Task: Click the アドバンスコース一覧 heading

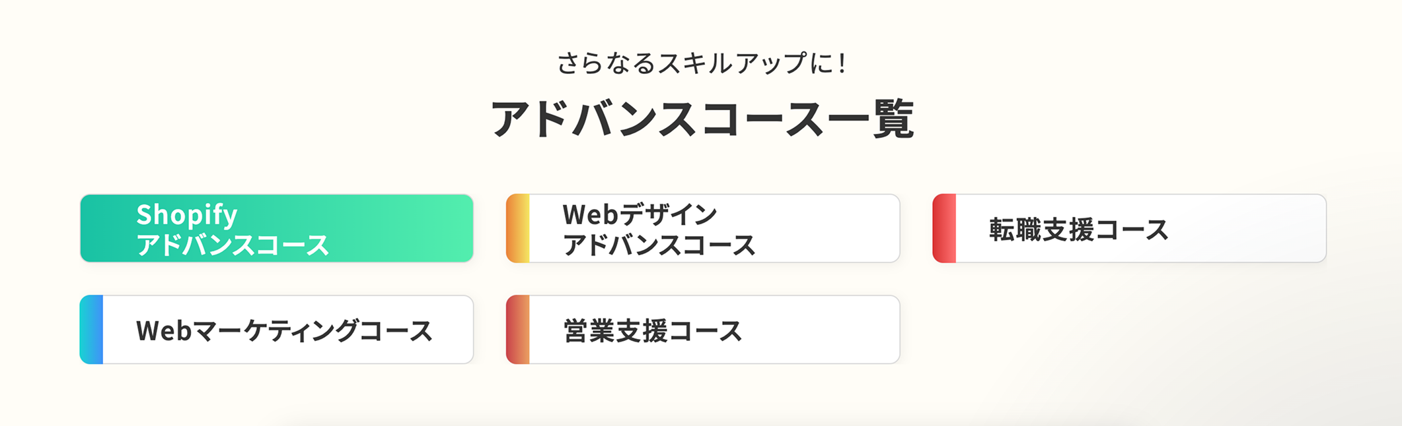Action: [x=702, y=119]
